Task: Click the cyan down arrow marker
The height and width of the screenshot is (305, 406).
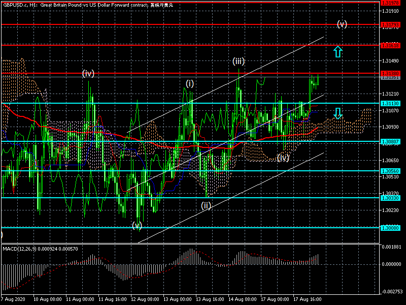Action: 338,112
